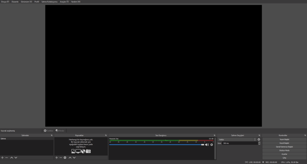Undock the Sahne Geçişleri panel
This screenshot has height=164, width=307.
point(259,135)
